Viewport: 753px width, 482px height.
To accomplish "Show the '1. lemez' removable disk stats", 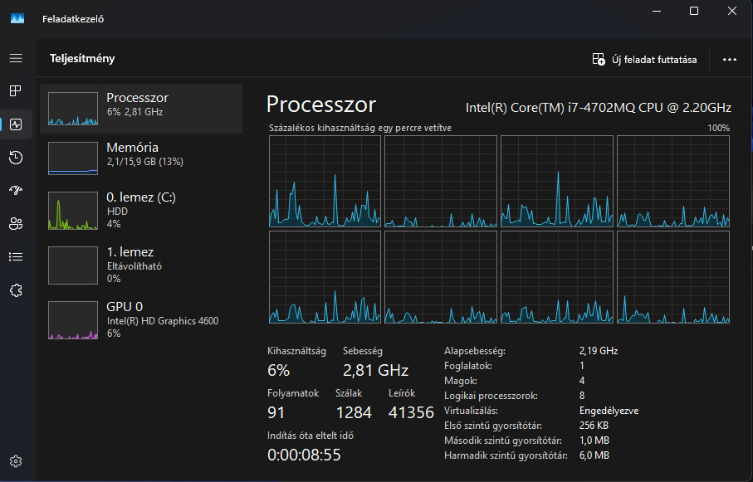I will click(x=141, y=265).
